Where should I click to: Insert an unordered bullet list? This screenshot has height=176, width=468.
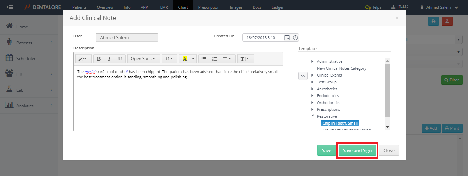coord(204,59)
